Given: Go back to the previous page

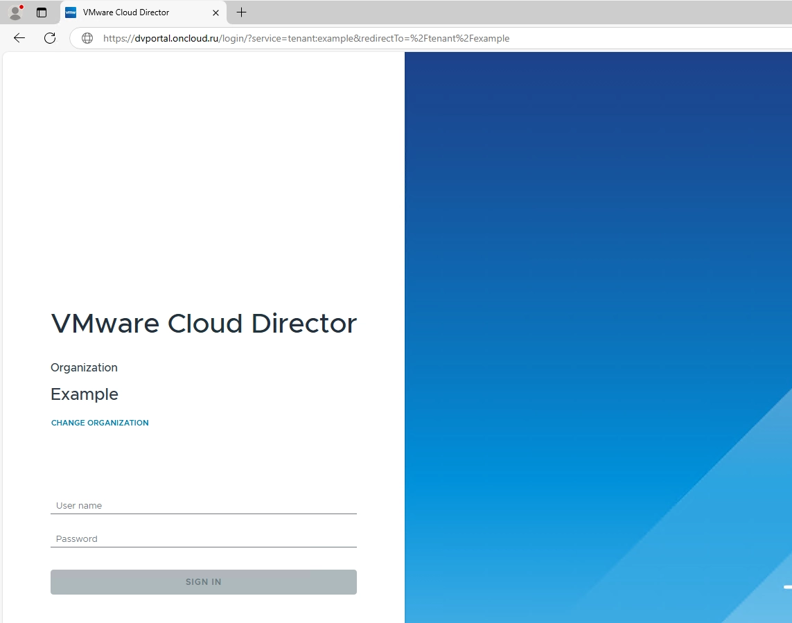Looking at the screenshot, I should click(19, 38).
